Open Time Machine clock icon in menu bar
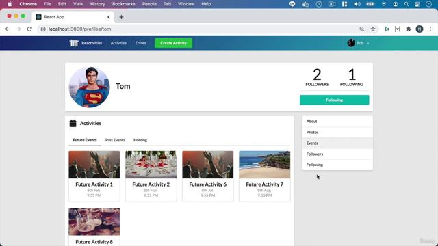The image size is (438, 246). coord(319,4)
